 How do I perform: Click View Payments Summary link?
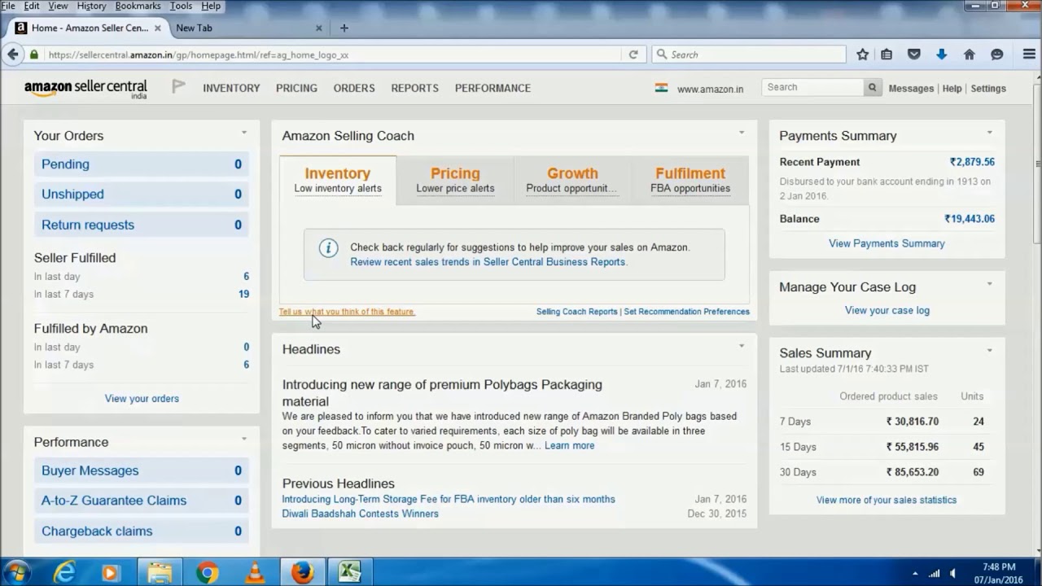pos(887,243)
